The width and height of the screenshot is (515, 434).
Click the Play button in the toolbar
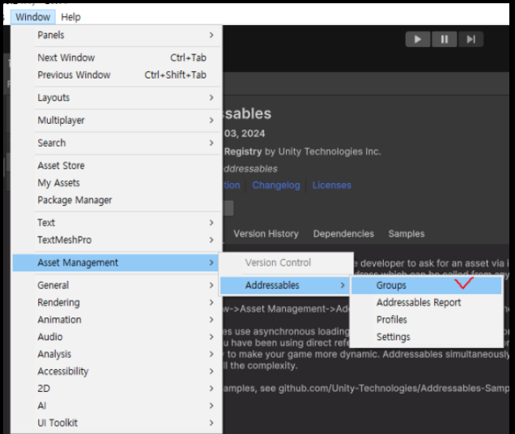pyautogui.click(x=418, y=40)
